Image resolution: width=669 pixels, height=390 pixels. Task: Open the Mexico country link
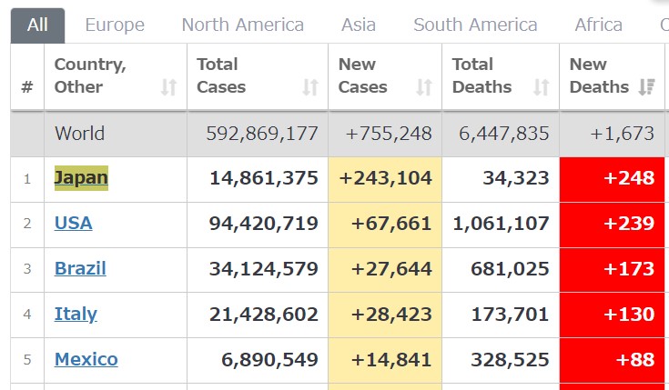point(86,360)
